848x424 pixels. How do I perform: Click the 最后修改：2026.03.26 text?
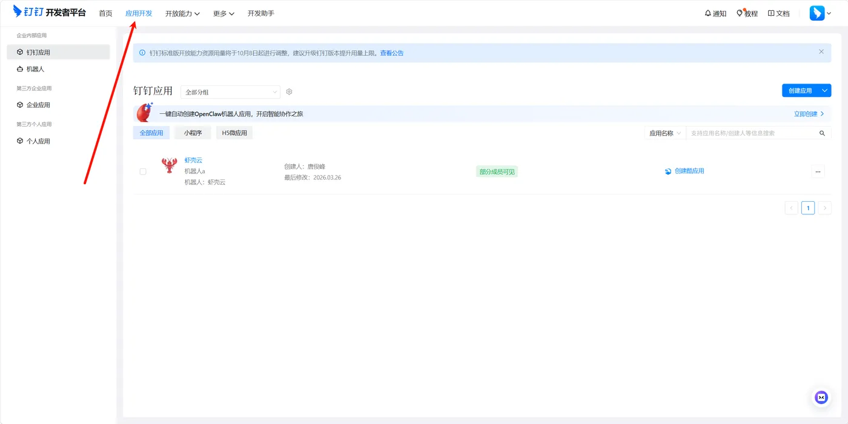[x=313, y=177]
